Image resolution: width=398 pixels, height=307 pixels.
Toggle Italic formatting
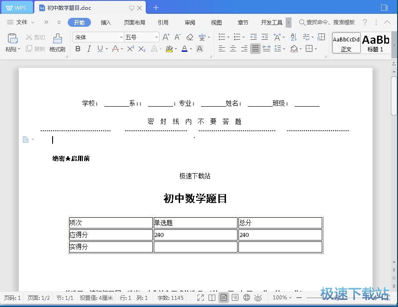pyautogui.click(x=89, y=49)
